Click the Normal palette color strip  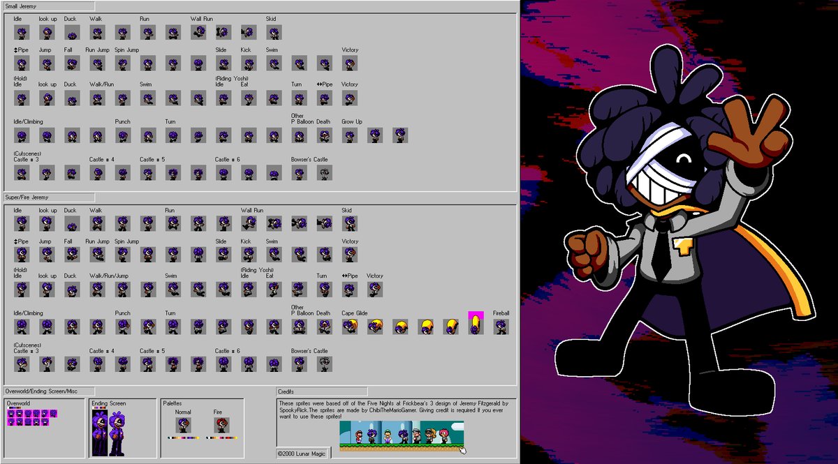tap(183, 438)
